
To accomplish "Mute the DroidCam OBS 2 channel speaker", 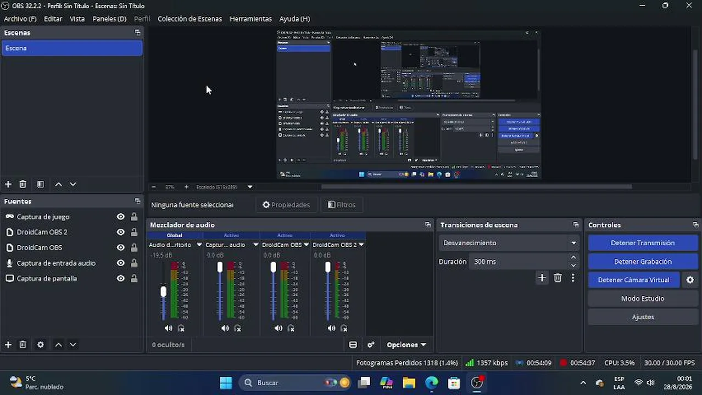I will pos(331,328).
